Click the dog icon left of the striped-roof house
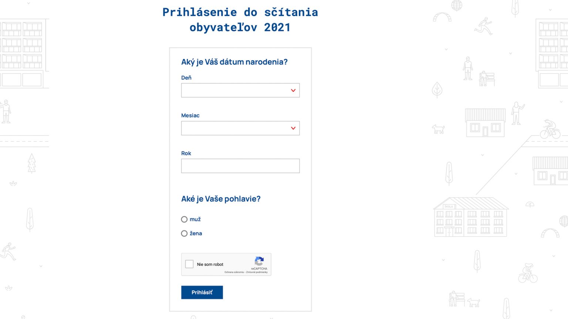This screenshot has width=568, height=319. click(439, 129)
